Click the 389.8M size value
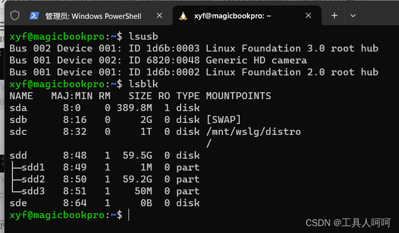The image size is (399, 233). [x=134, y=108]
